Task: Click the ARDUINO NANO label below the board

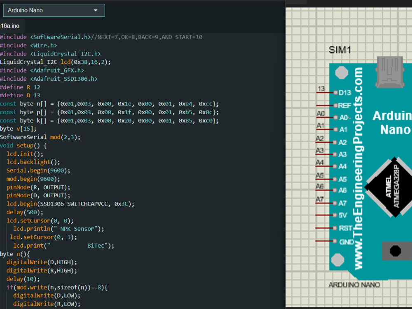Action: 354,285
